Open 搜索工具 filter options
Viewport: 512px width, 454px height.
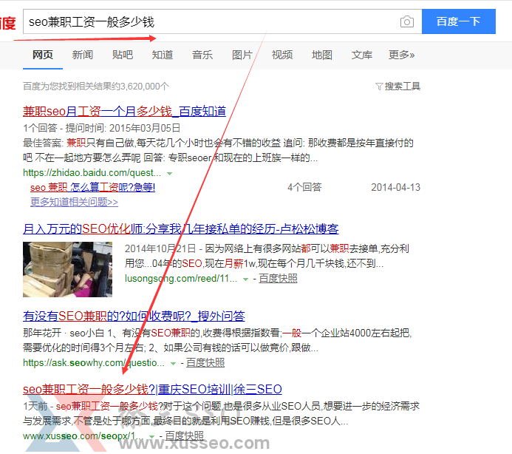tap(397, 87)
